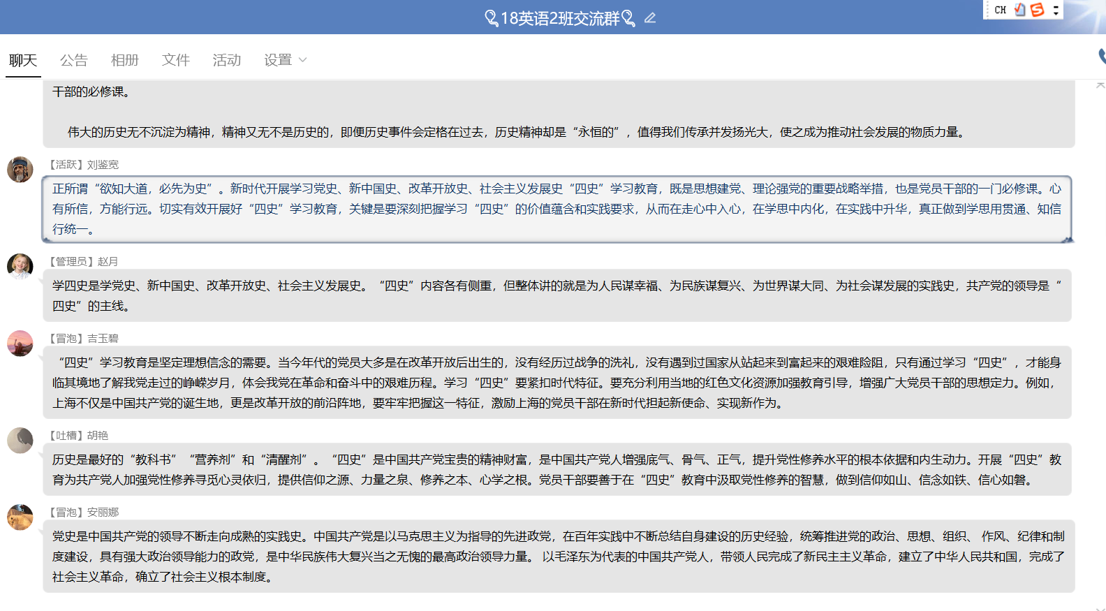Click 安丽娜's profile avatar

click(20, 517)
